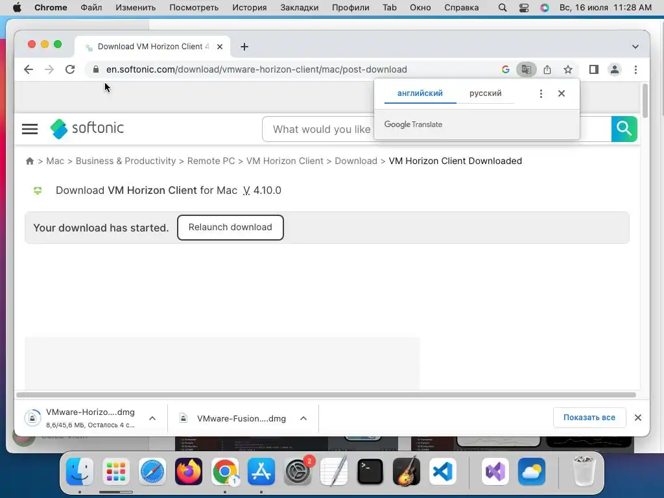The image size is (664, 498).
Task: Launch Safari from the Dock
Action: pos(152,471)
